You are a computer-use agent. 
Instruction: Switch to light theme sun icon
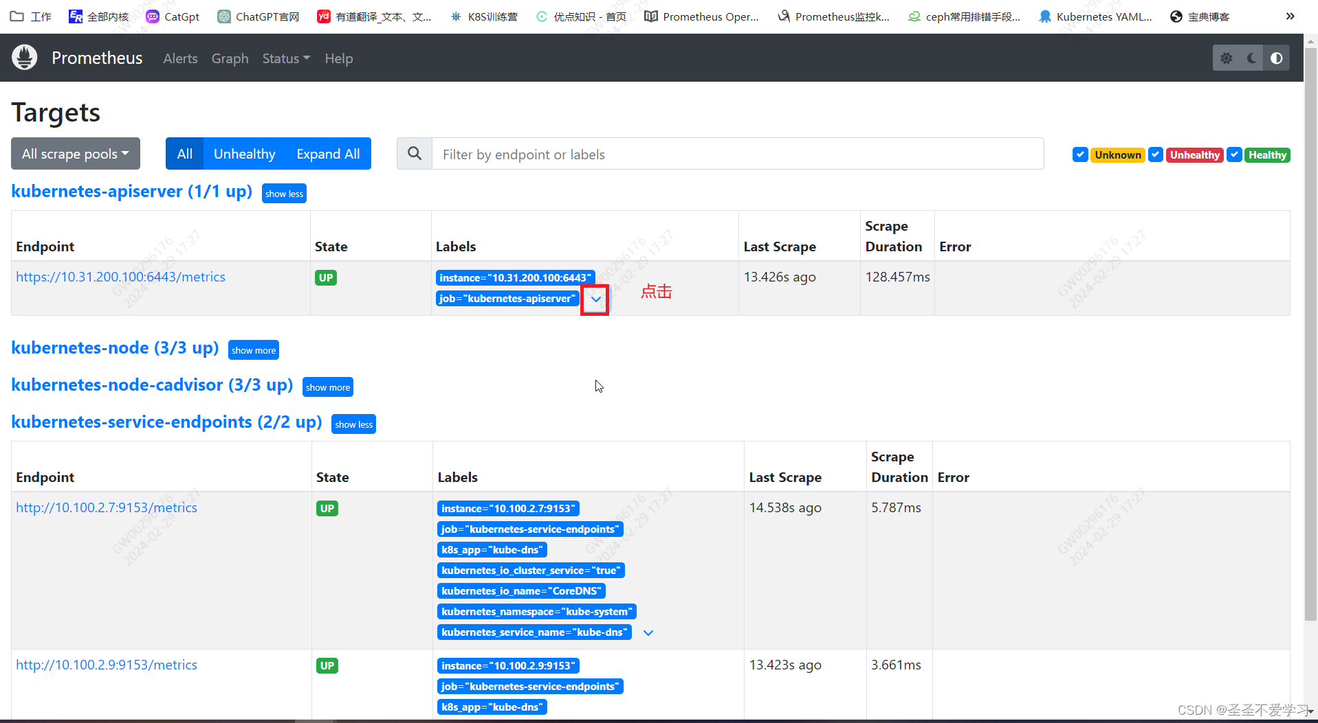coord(1227,58)
